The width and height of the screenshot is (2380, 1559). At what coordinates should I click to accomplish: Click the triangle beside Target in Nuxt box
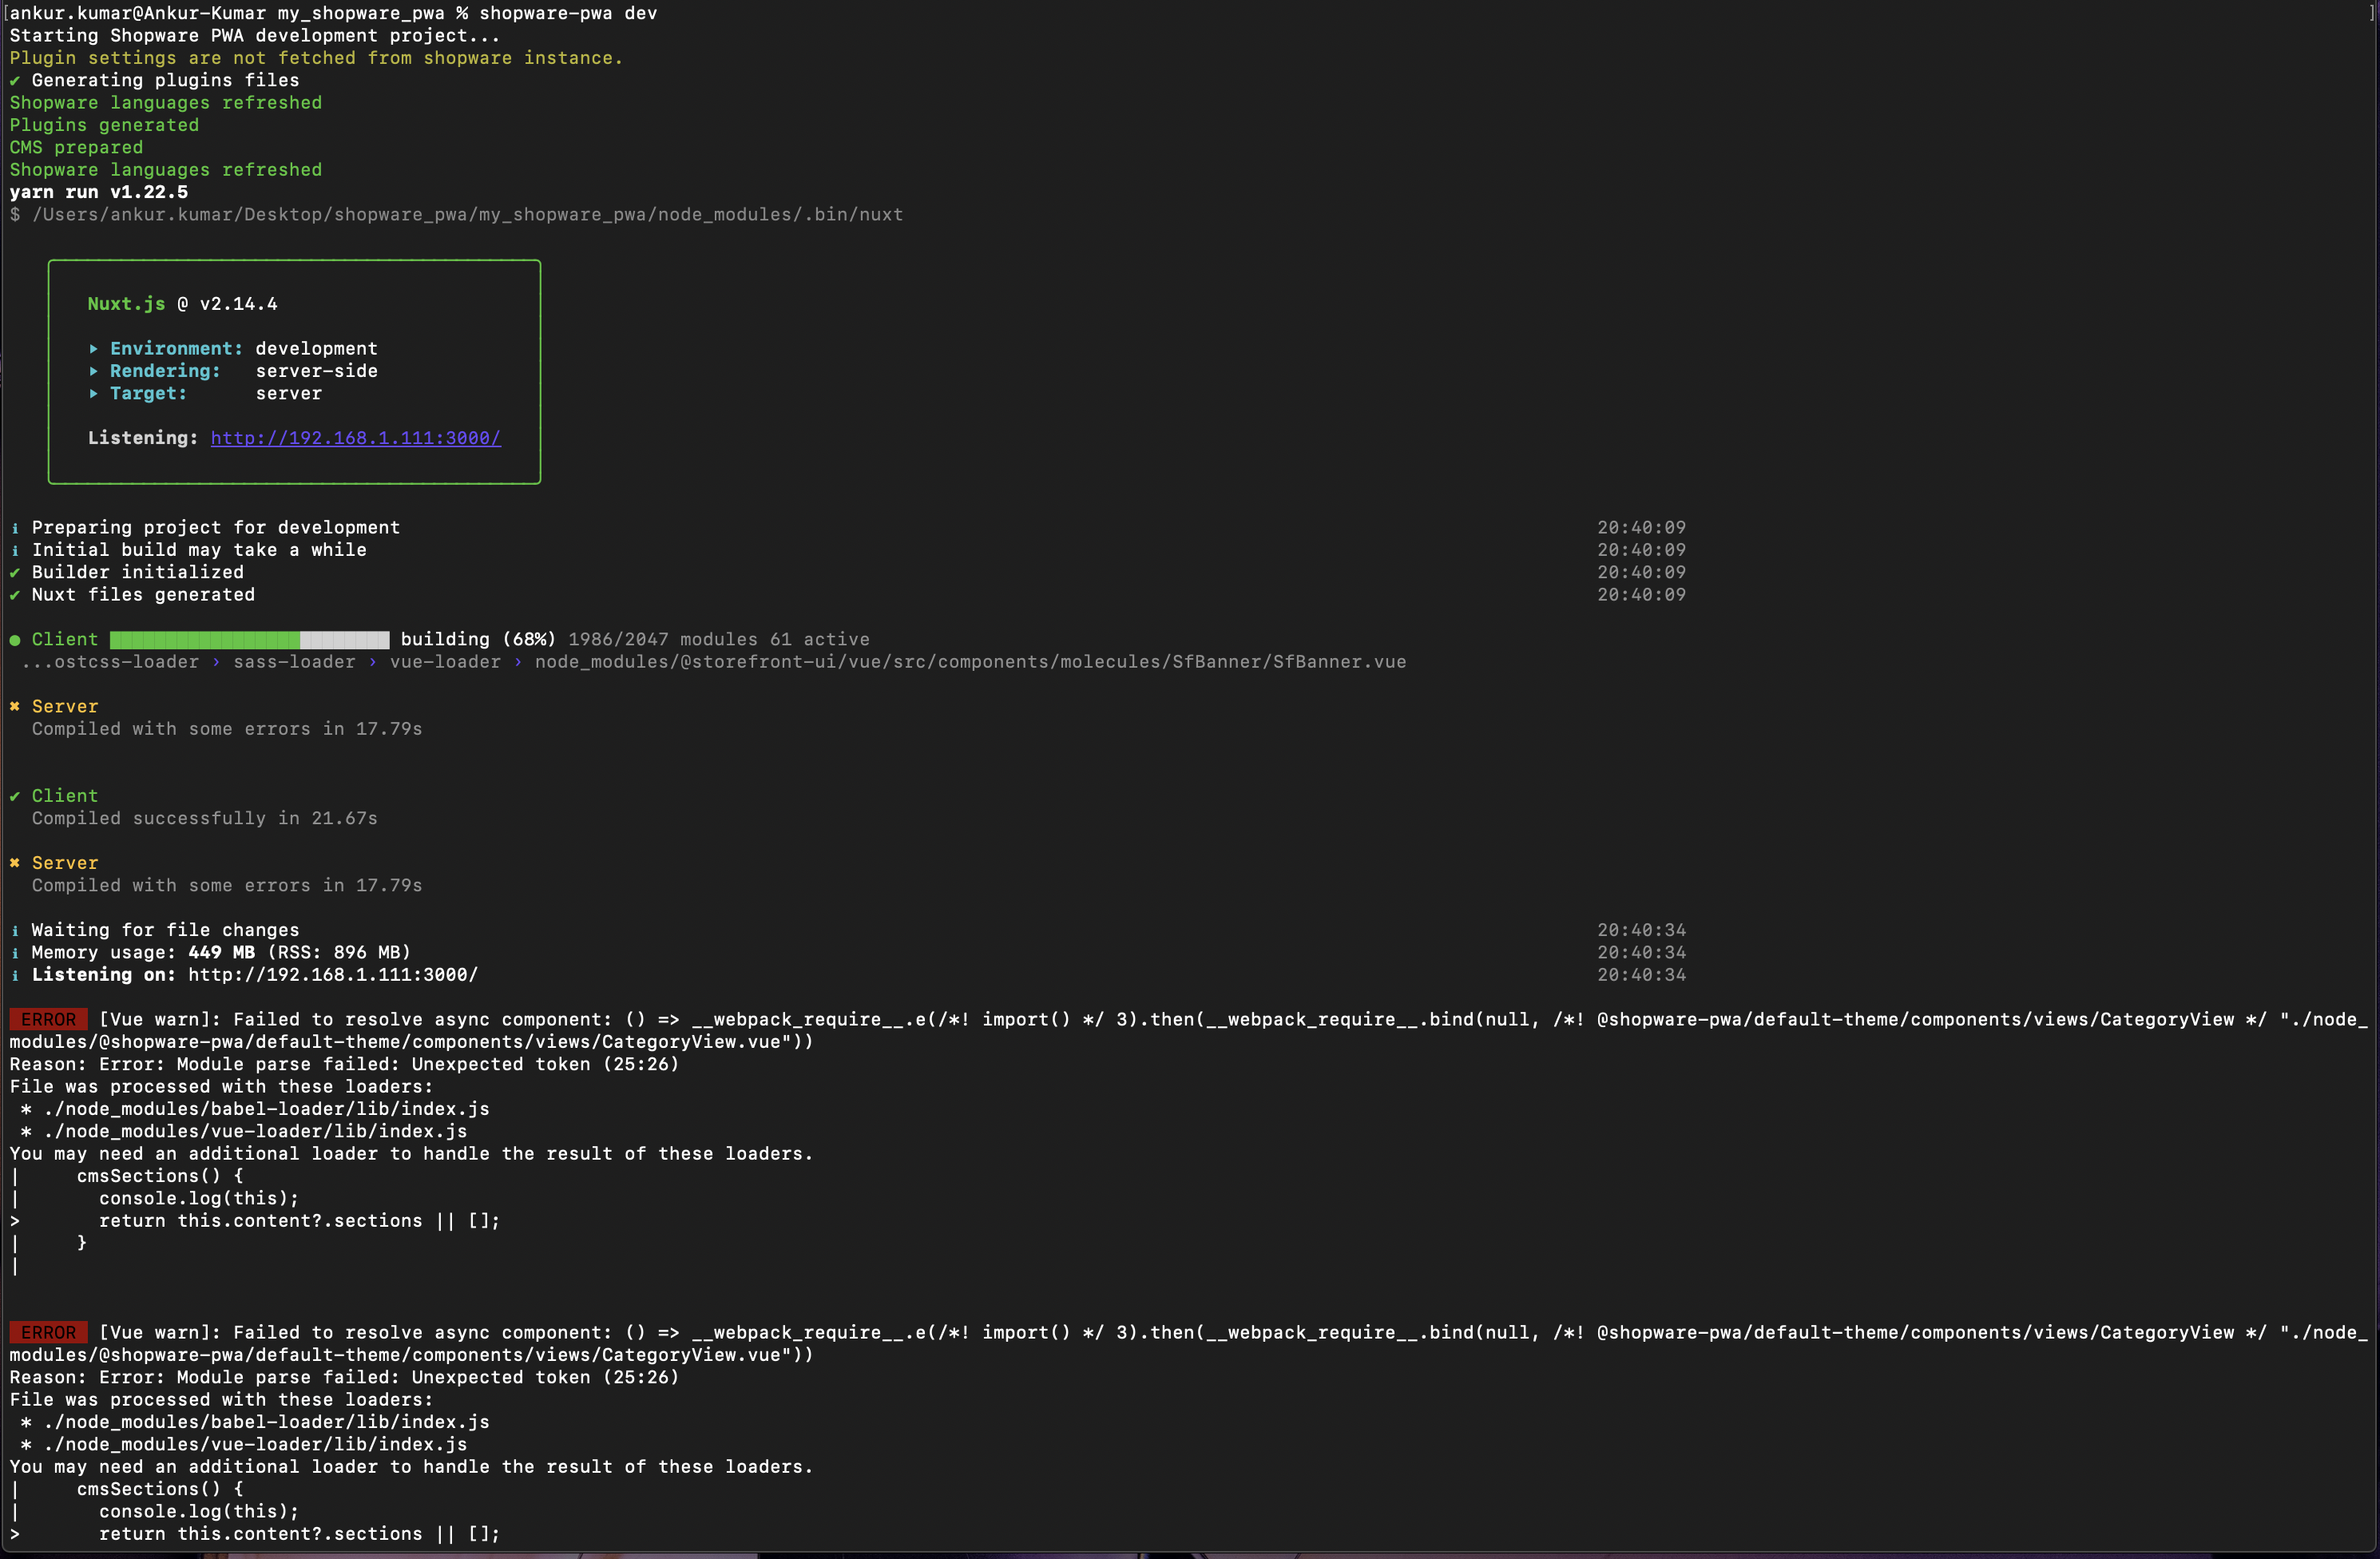tap(93, 394)
